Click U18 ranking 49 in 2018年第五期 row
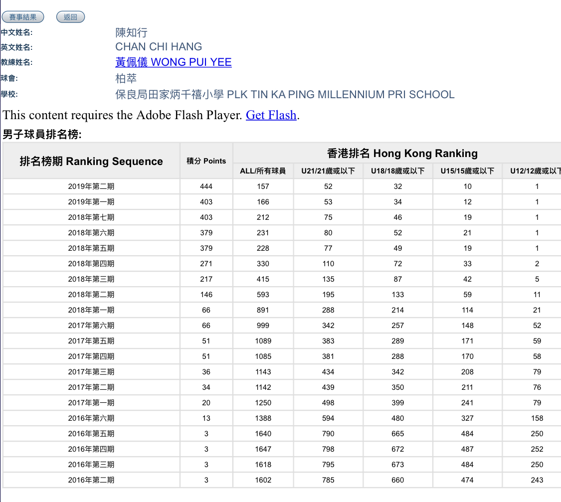The width and height of the screenshot is (561, 502). [x=398, y=248]
